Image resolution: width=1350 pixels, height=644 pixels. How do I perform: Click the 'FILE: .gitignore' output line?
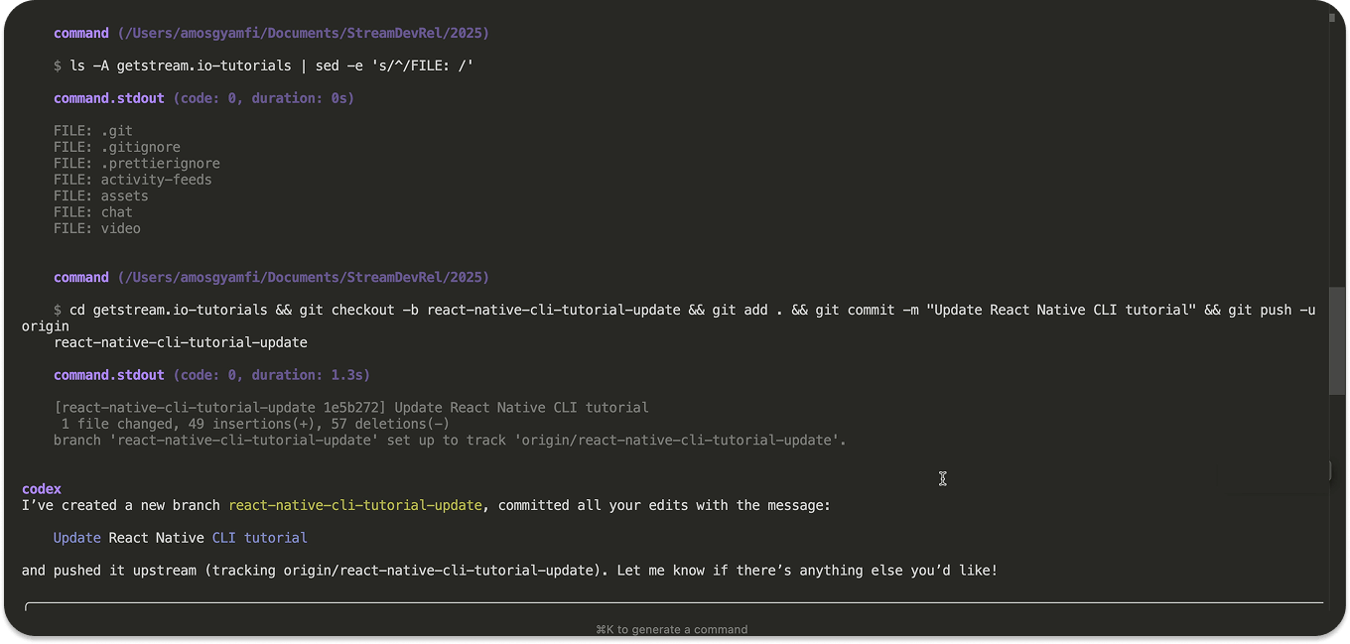(x=117, y=147)
